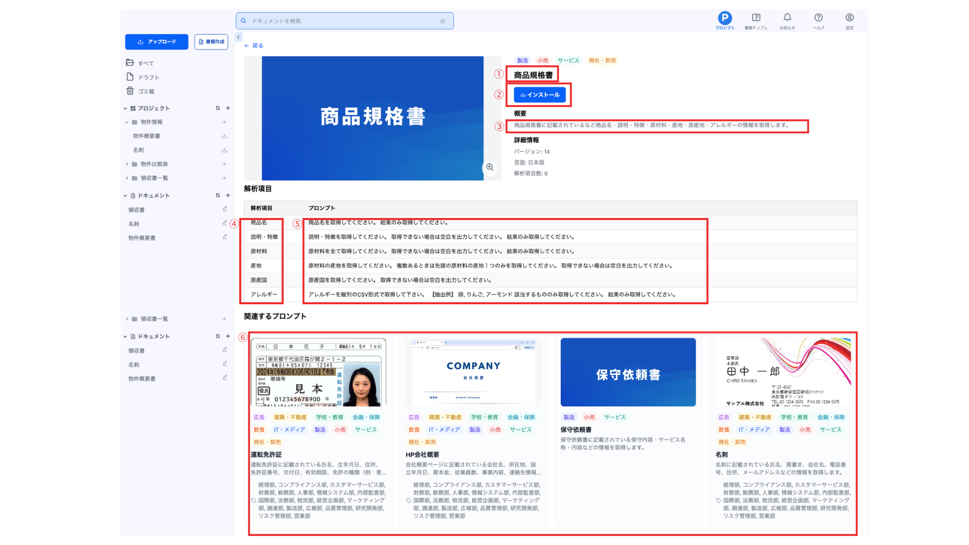The image size is (969, 545).
Task: Click the sort arrows icon beside プロジェクト
Action: (x=218, y=108)
